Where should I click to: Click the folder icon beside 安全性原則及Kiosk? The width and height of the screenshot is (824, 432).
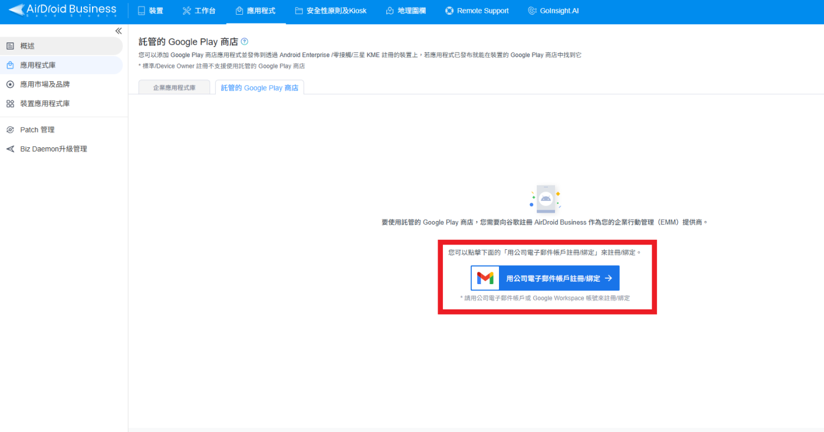pos(299,11)
